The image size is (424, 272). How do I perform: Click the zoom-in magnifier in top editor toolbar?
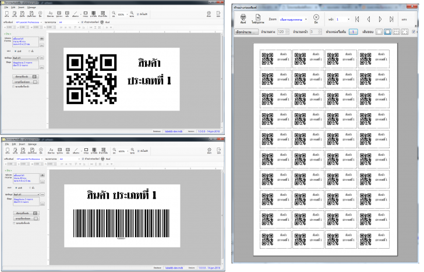(x=132, y=12)
